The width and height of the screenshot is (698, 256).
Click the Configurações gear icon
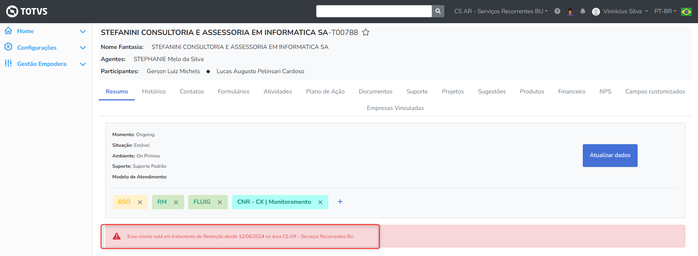click(8, 47)
